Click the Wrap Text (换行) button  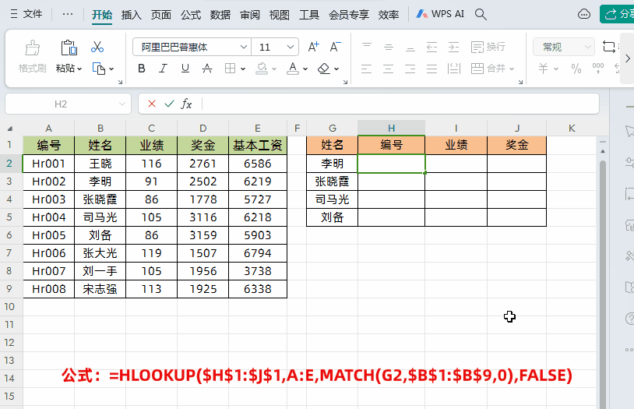point(488,47)
